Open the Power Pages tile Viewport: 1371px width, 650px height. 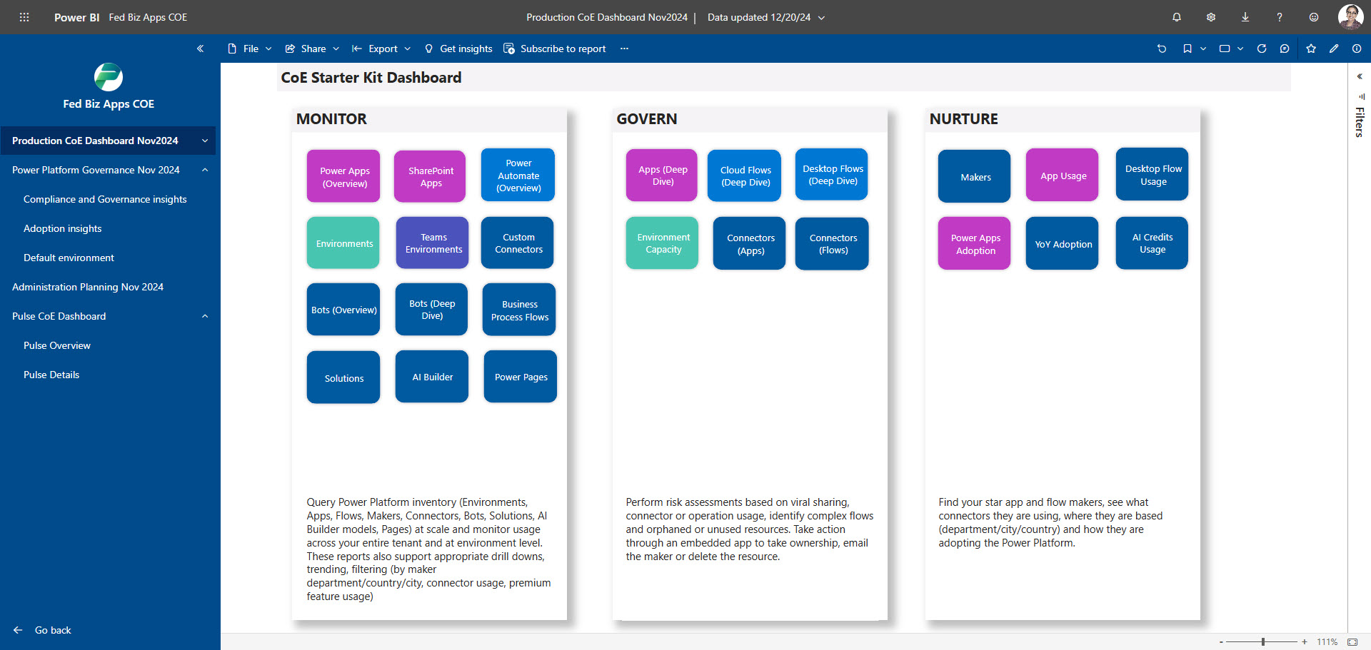pos(521,377)
